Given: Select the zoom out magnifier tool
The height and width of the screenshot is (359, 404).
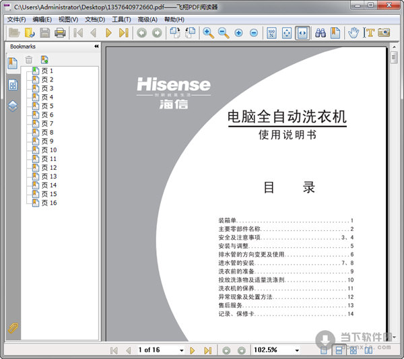Looking at the screenshot, I should coord(224,33).
